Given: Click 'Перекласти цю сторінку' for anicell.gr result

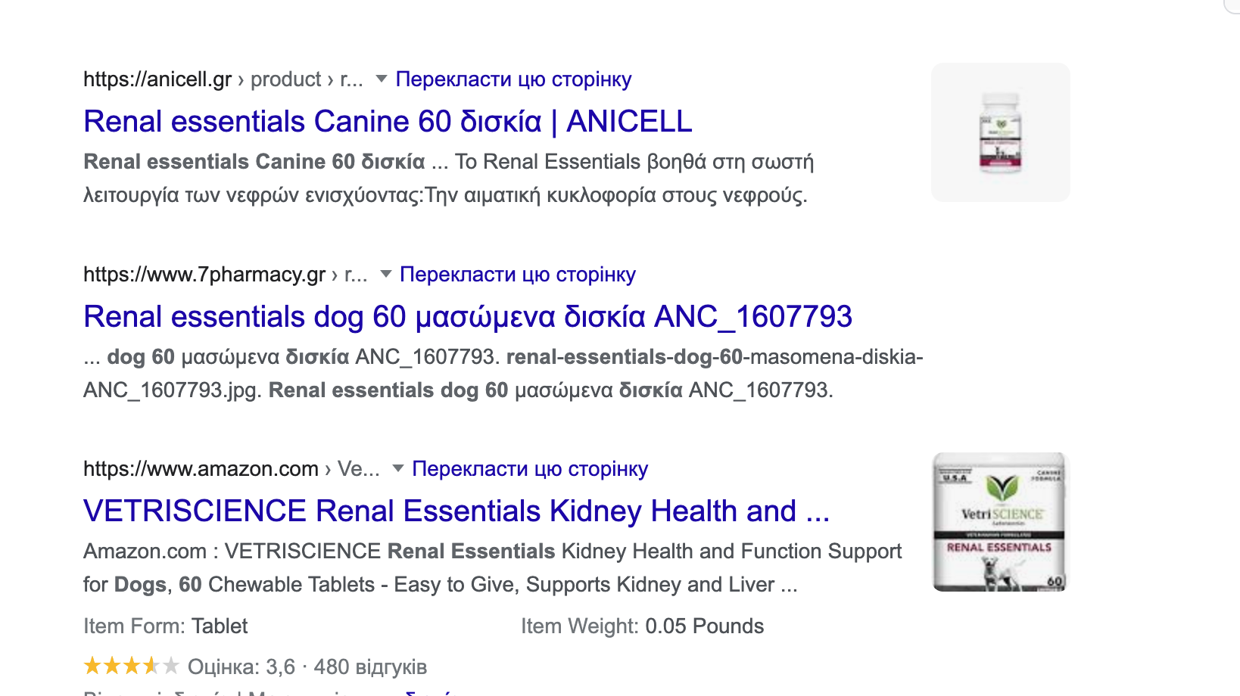Looking at the screenshot, I should 513,79.
